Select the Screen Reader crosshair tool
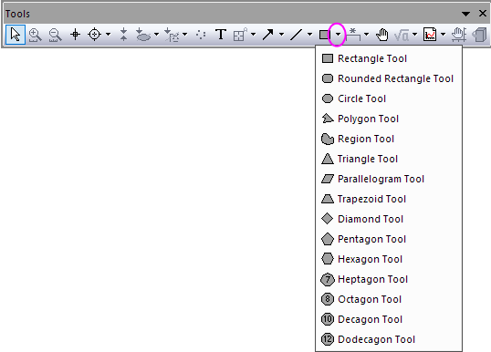The width and height of the screenshot is (491, 352). pyautogui.click(x=75, y=35)
